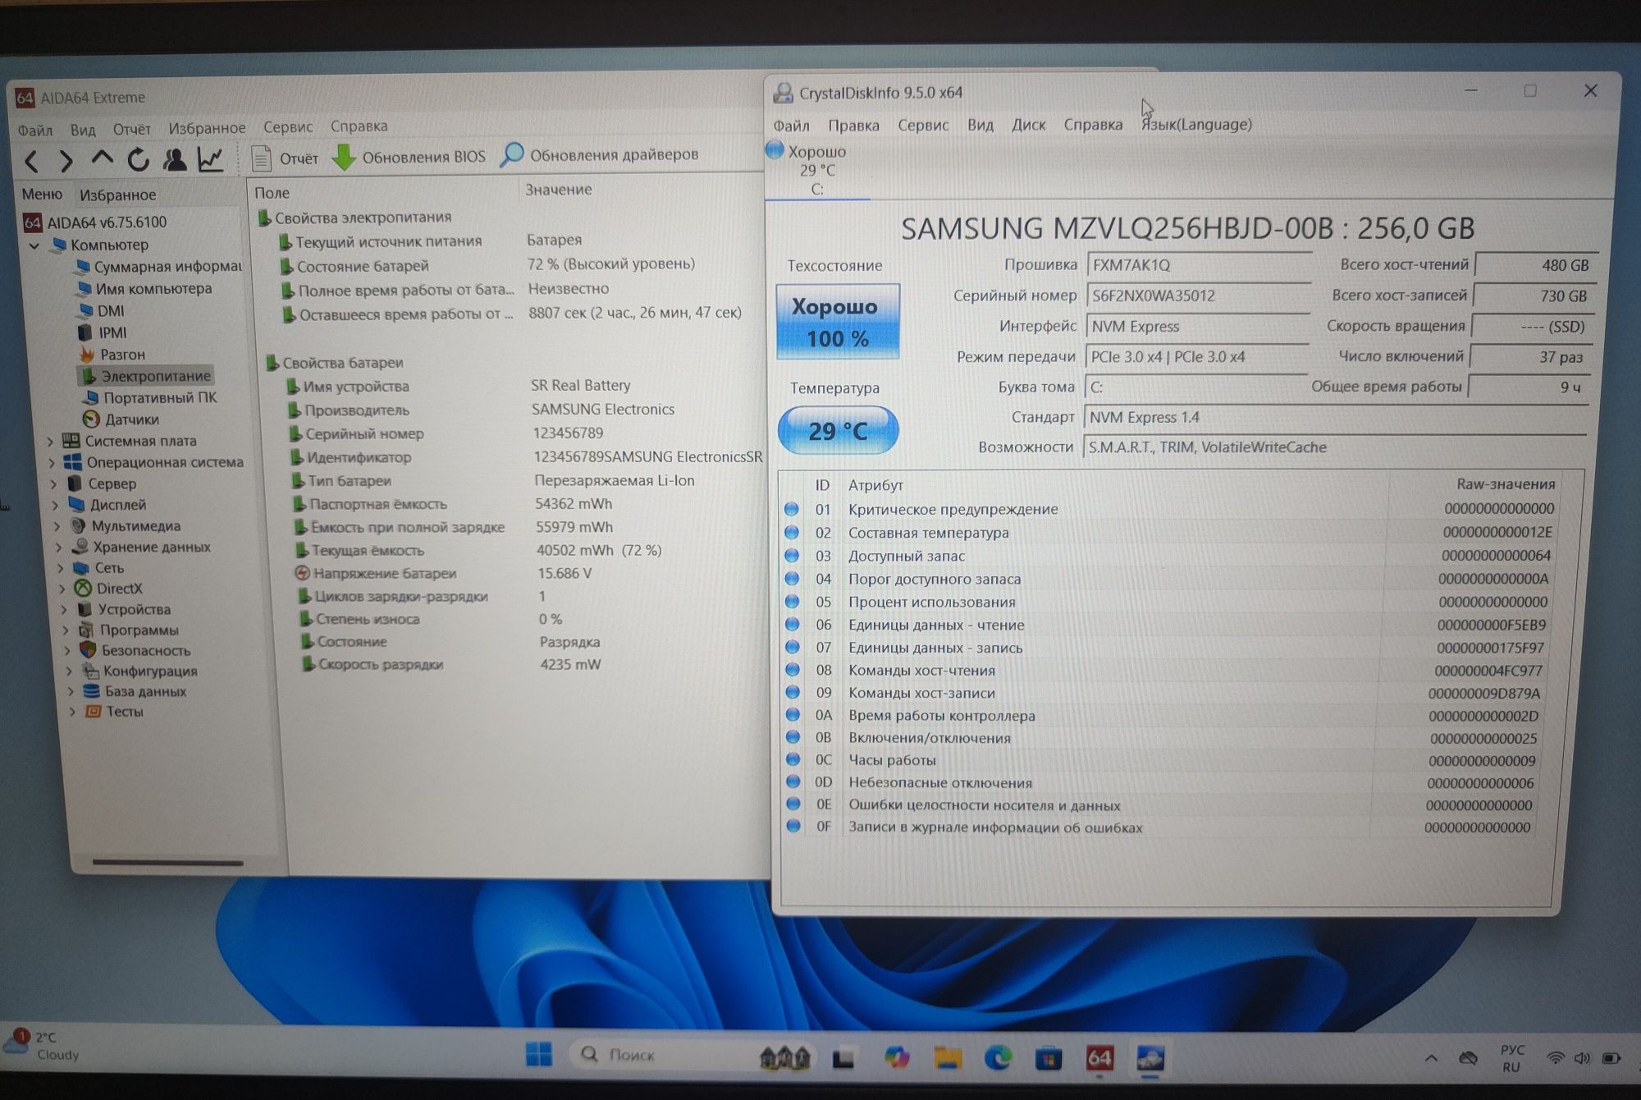Click AIDA64 Refresh icon
1641x1100 pixels.
(x=138, y=159)
